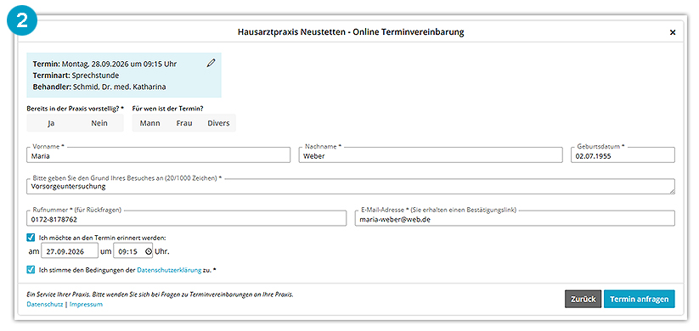Uncheck the appointment reminder checkbox
This screenshot has height=331, width=699.
pyautogui.click(x=31, y=238)
